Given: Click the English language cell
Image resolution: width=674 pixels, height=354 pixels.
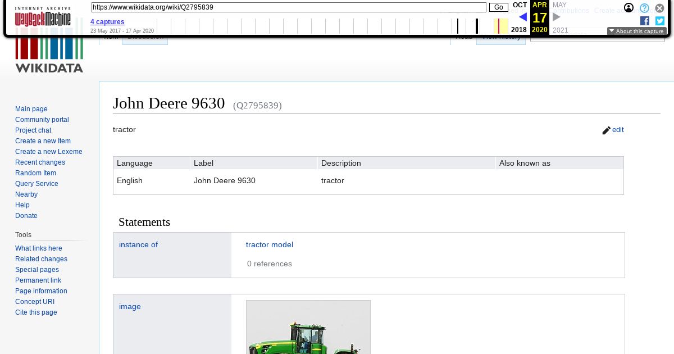Looking at the screenshot, I should tap(130, 180).
